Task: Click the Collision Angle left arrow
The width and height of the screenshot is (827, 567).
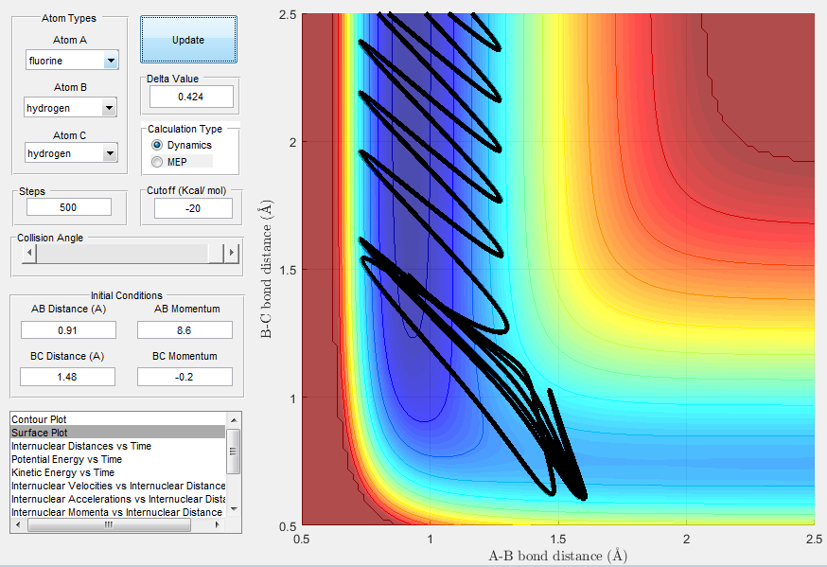Action: (x=29, y=253)
